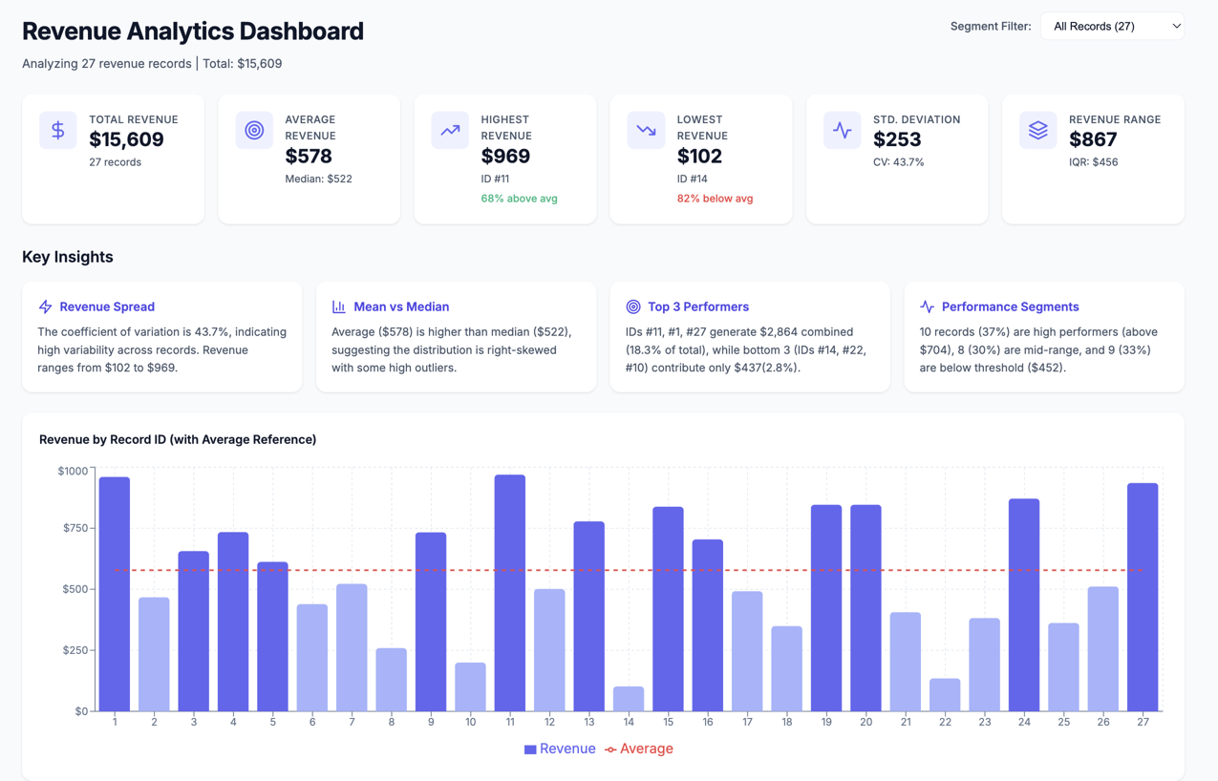Click the bar for record ID 11
This screenshot has width=1218, height=781.
(510, 592)
